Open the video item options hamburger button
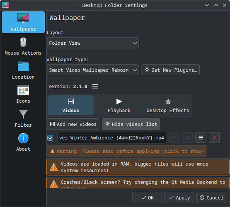This screenshot has height=207, width=230. [x=201, y=137]
